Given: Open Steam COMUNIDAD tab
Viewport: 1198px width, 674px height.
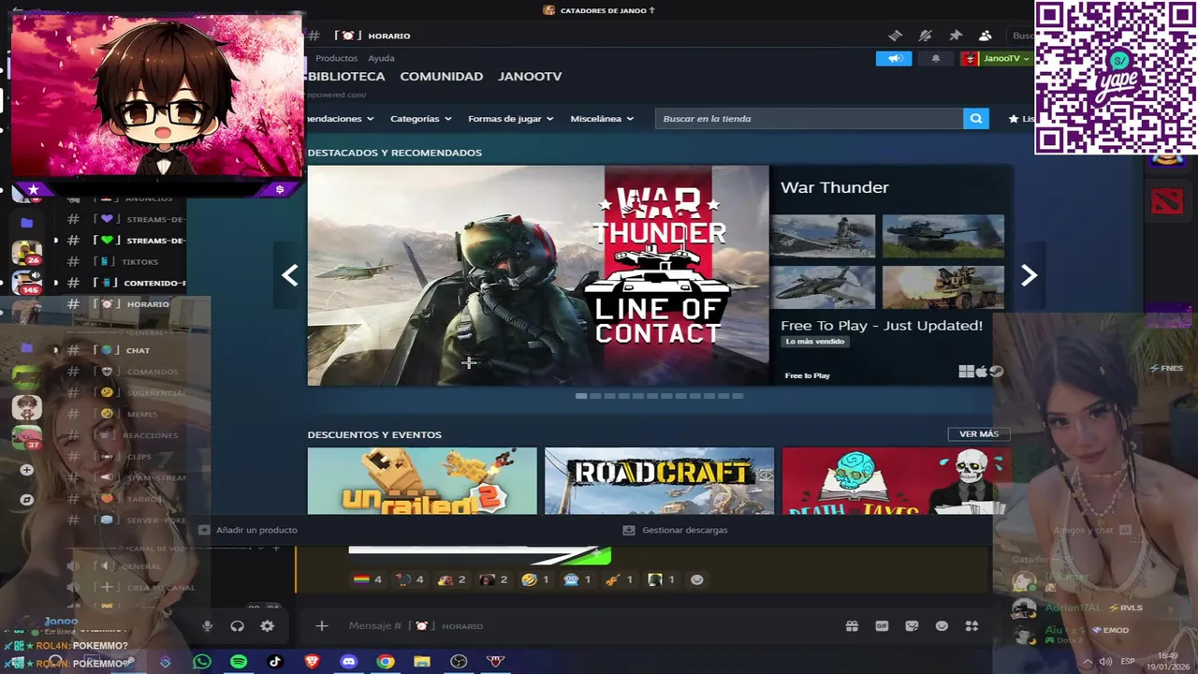Looking at the screenshot, I should 442,76.
